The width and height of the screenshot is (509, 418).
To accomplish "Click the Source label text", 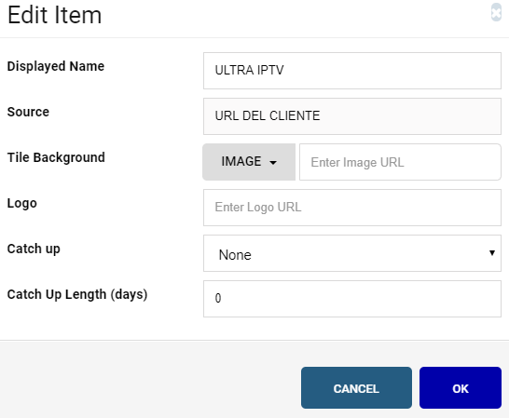I will click(x=28, y=112).
